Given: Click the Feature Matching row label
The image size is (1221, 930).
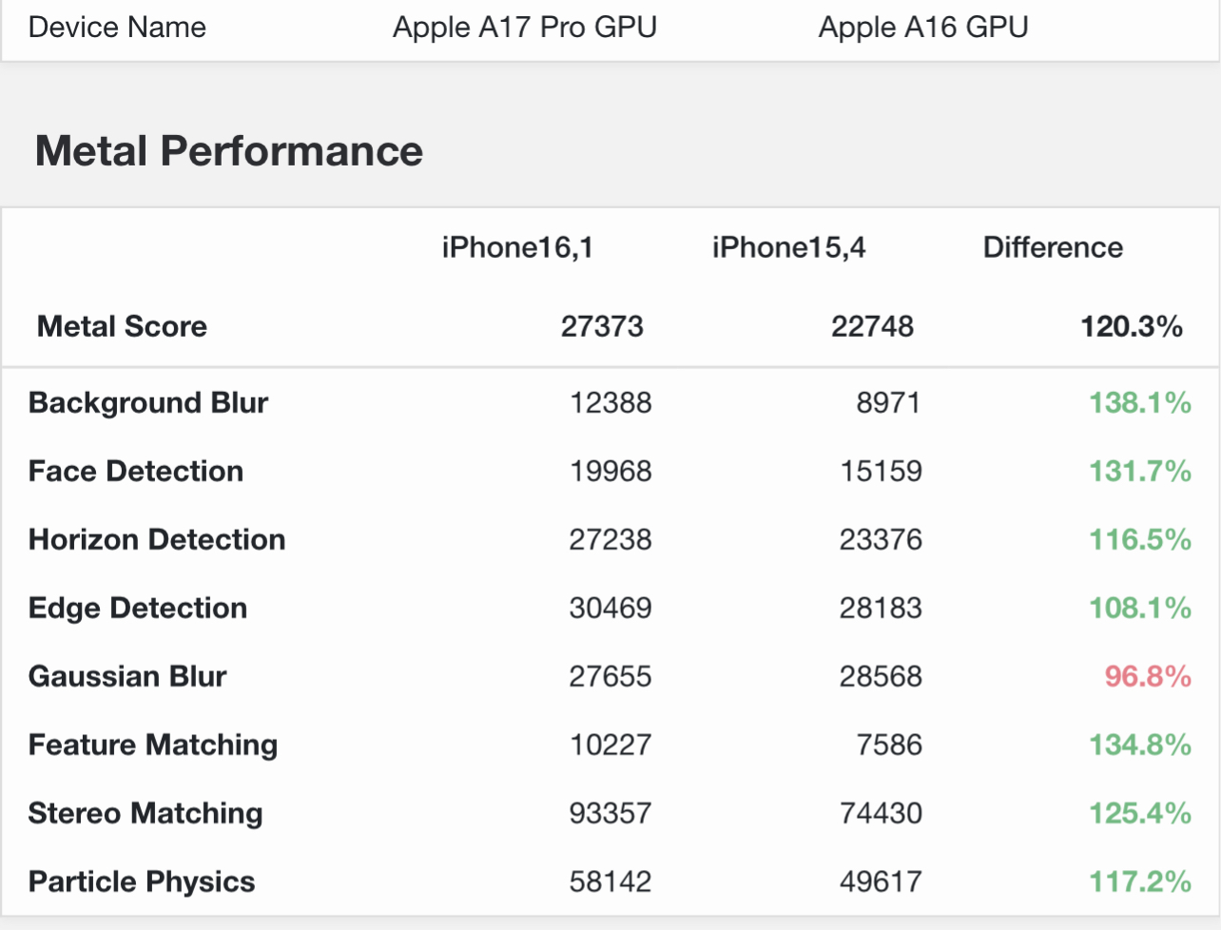Looking at the screenshot, I should (153, 745).
